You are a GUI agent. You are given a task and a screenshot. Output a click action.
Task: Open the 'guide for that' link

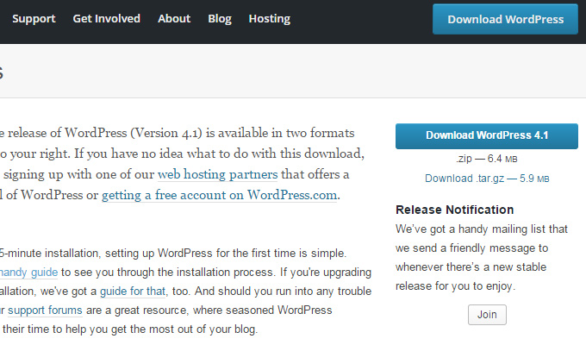pos(133,292)
